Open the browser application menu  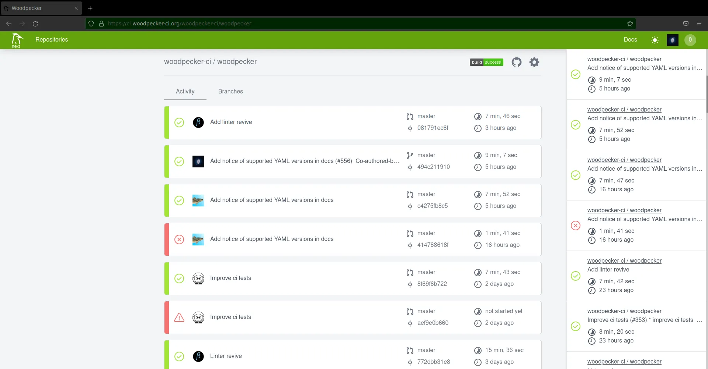[x=699, y=24]
